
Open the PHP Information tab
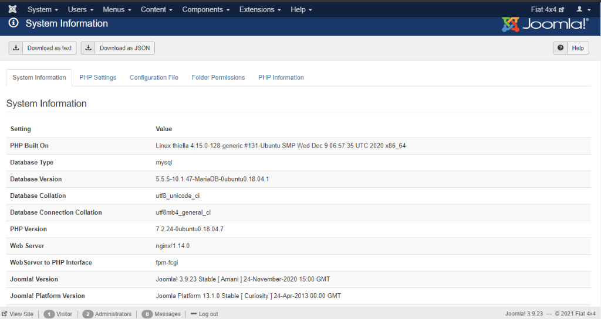[281, 77]
